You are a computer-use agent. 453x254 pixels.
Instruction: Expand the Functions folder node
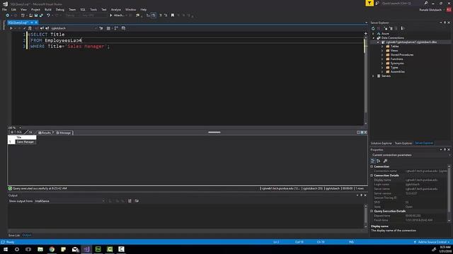[x=382, y=59]
